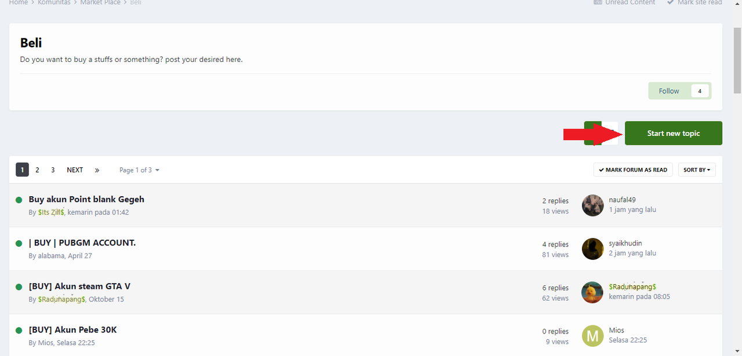
Task: Click the NEXT pagination link
Action: [x=75, y=170]
